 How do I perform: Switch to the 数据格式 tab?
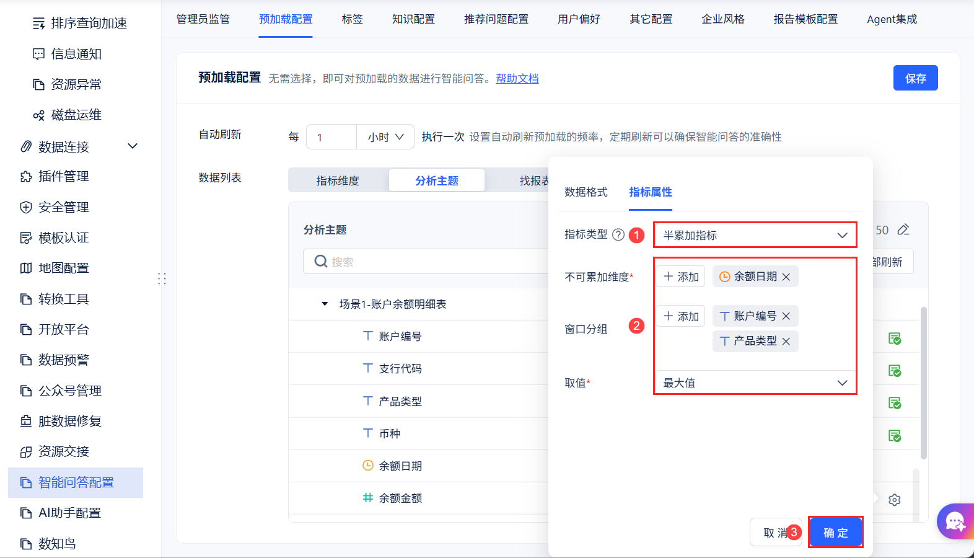(586, 192)
